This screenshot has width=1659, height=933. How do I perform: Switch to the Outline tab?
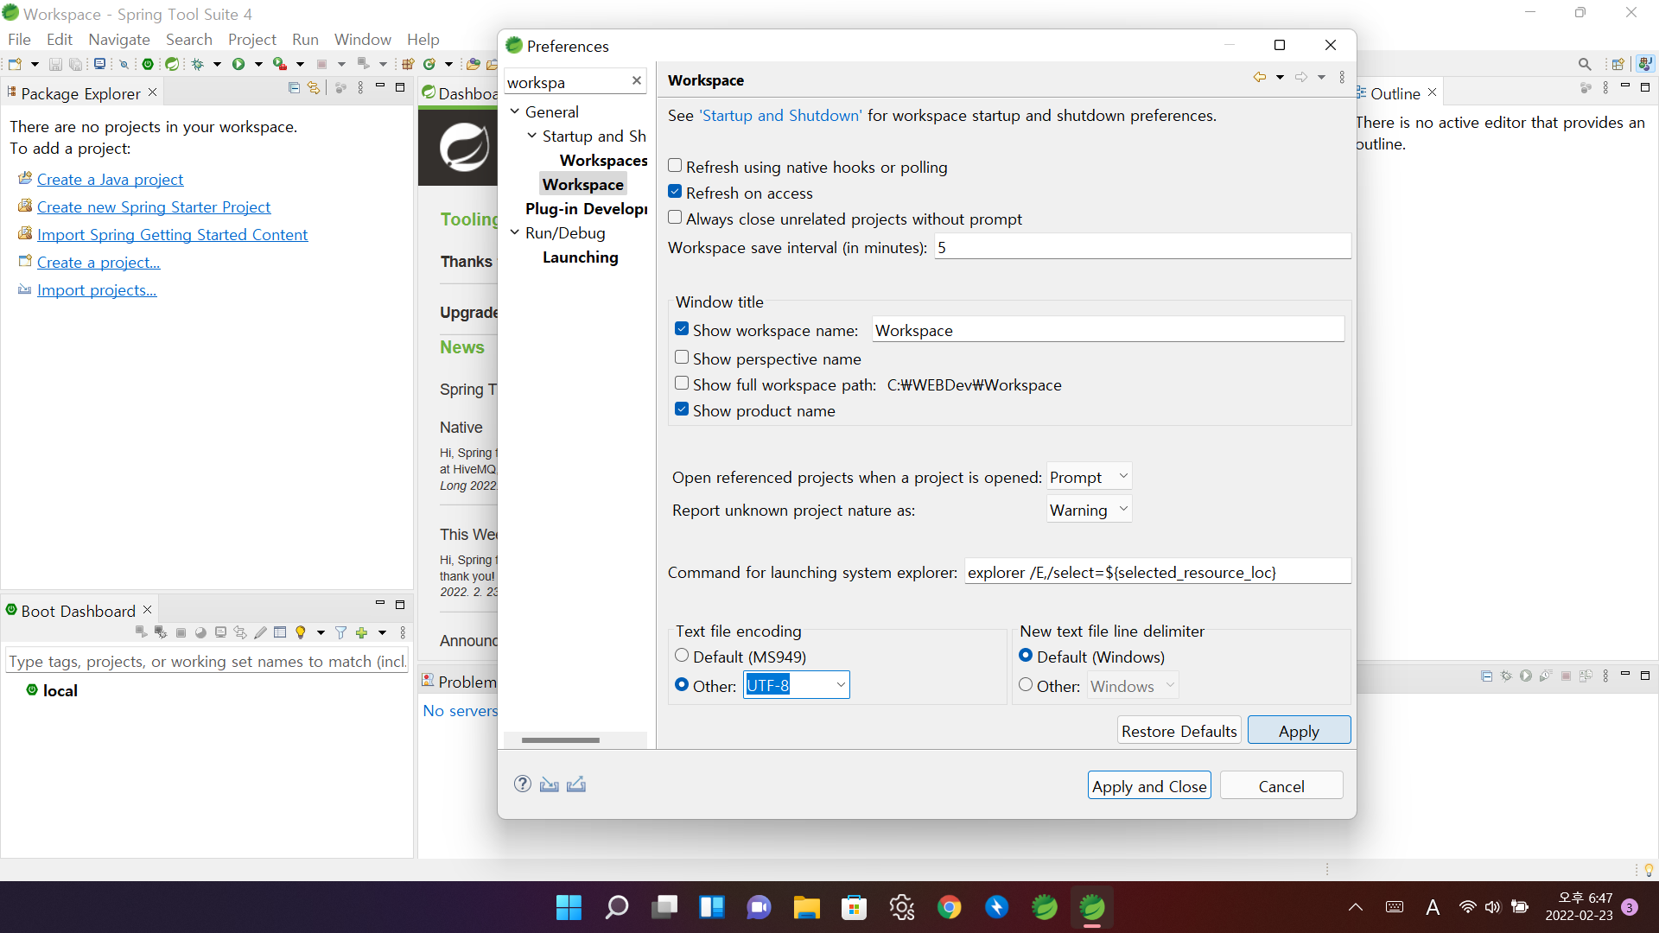[1394, 93]
